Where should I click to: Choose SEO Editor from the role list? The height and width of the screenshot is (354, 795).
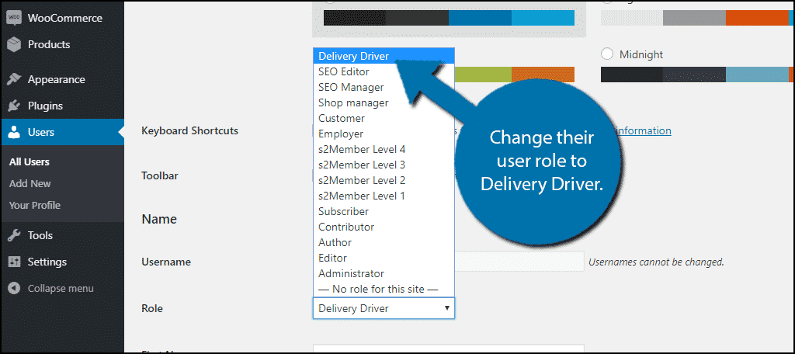pos(384,71)
